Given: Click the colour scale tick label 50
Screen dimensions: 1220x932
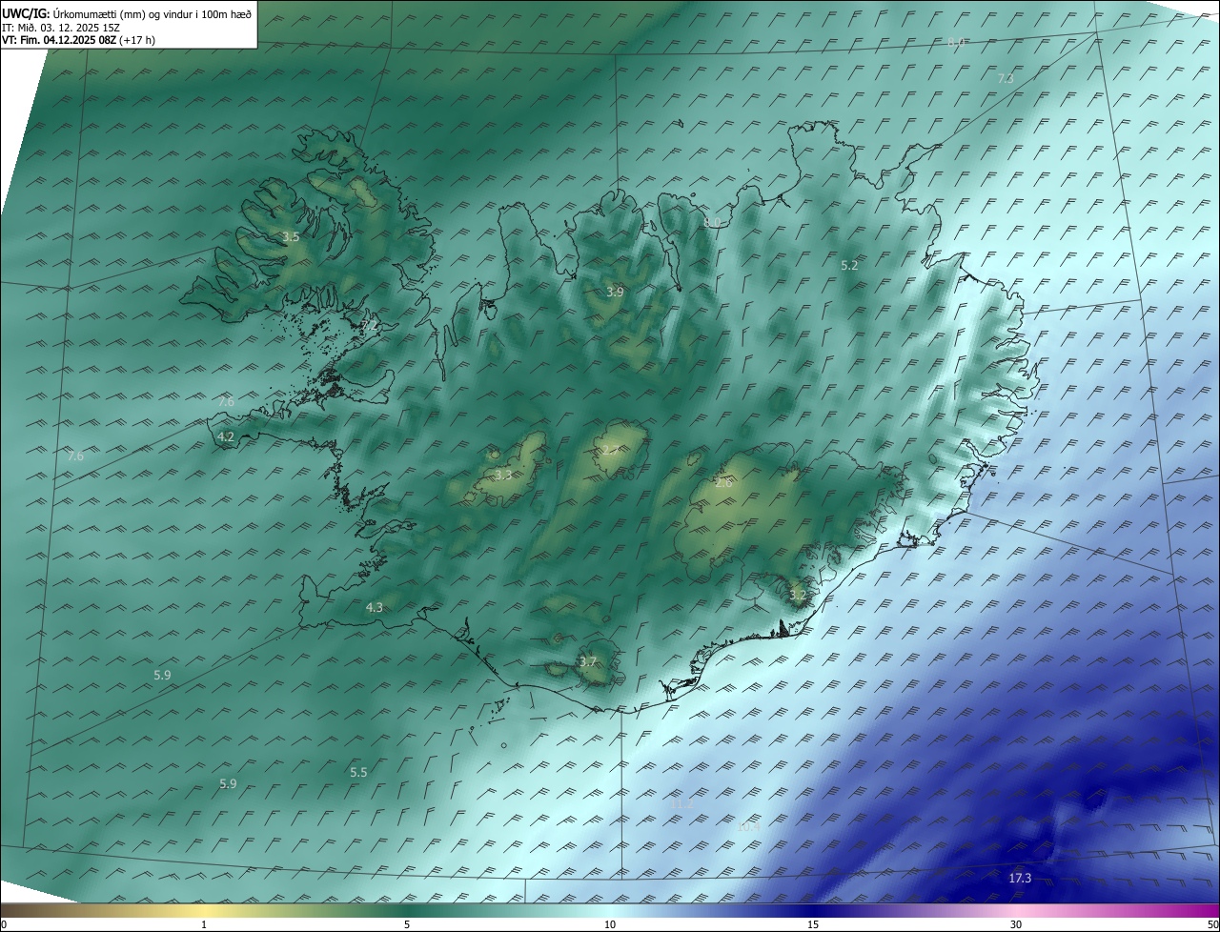Looking at the screenshot, I should click(1211, 924).
